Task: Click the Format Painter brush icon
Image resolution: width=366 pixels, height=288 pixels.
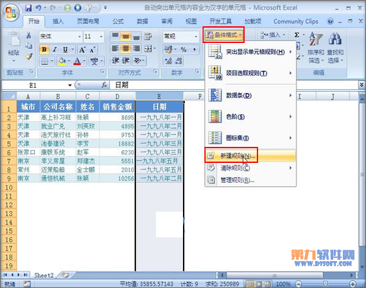Action: tap(29, 56)
